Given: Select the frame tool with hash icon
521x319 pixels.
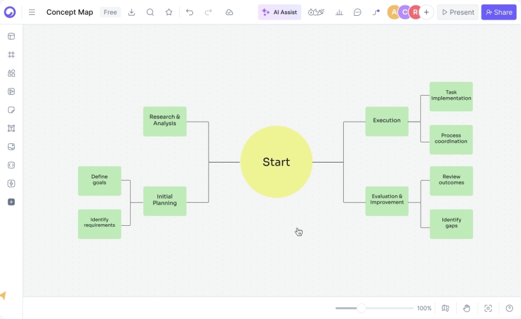Looking at the screenshot, I should pyautogui.click(x=11, y=55).
